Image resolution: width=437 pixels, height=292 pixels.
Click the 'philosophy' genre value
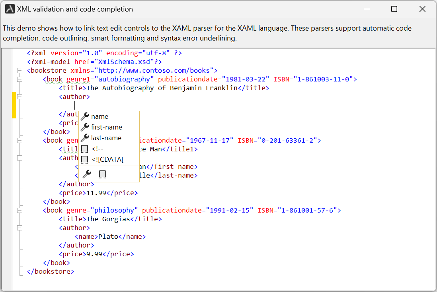click(114, 210)
